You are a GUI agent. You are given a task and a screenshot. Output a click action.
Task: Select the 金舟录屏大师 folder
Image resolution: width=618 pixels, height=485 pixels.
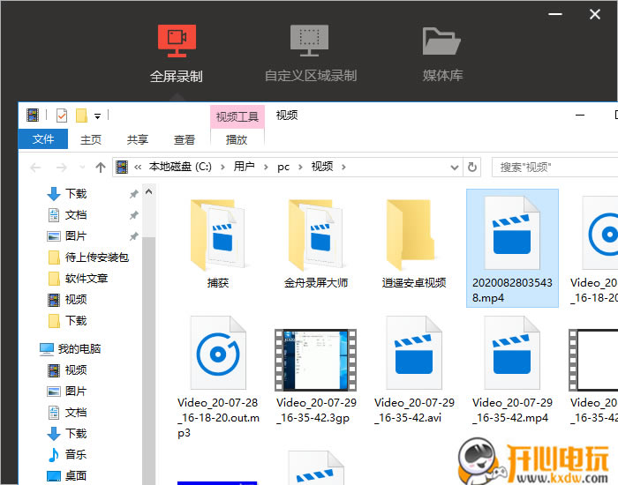[x=316, y=242]
